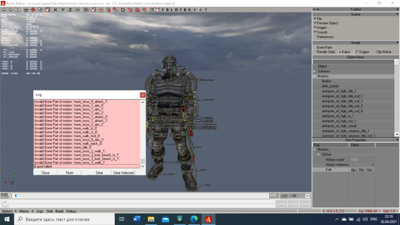Open the Options dropdown arrow in the bottom bar
400x225 pixels.
click(x=16, y=211)
